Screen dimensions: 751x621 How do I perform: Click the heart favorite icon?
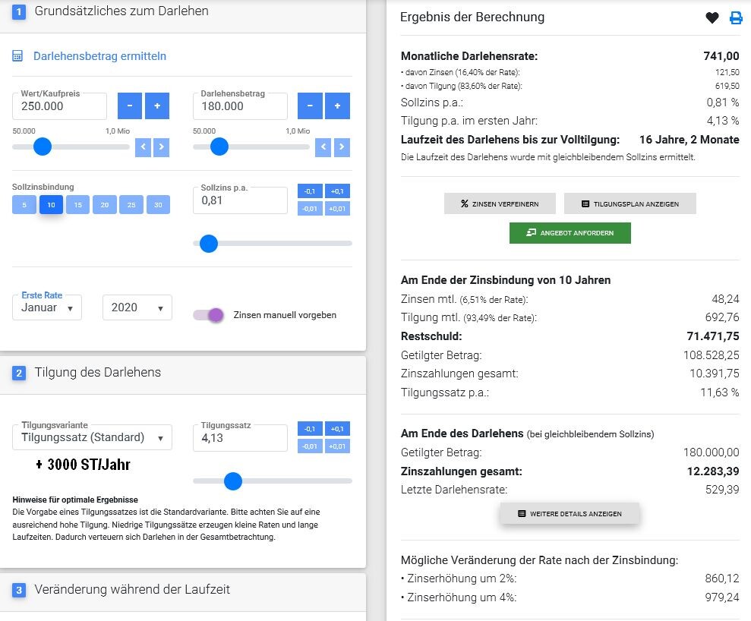(x=712, y=17)
